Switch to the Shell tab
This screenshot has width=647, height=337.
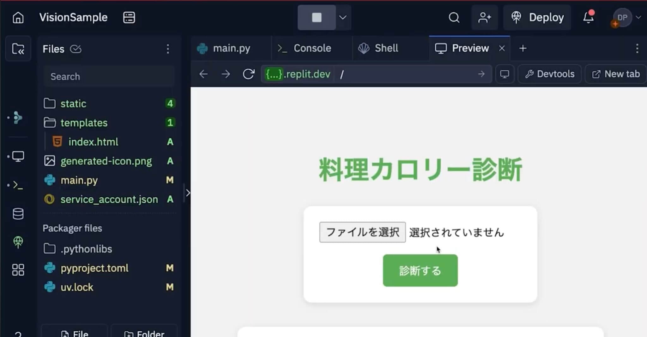[x=386, y=48]
